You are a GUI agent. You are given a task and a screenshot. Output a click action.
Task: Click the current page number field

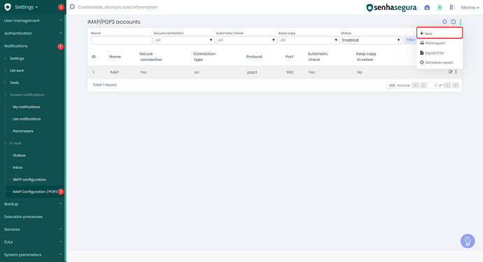(x=433, y=85)
